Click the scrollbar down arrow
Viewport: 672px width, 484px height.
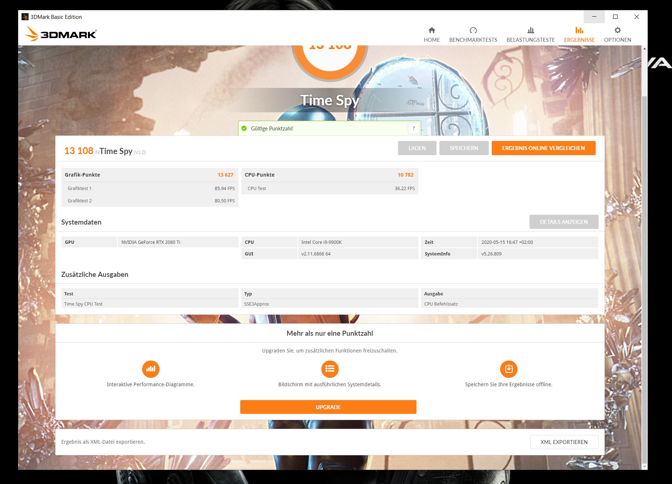pos(644,467)
